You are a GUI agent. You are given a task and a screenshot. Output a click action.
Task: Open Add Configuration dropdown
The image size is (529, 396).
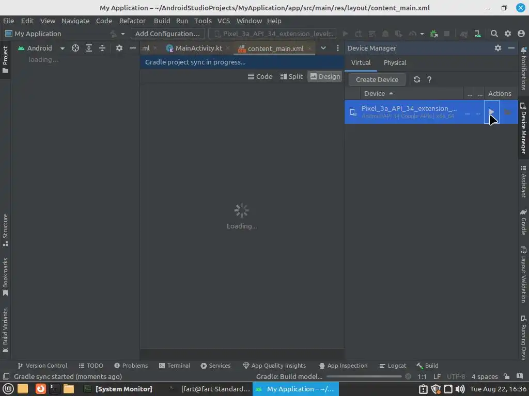[x=168, y=34]
